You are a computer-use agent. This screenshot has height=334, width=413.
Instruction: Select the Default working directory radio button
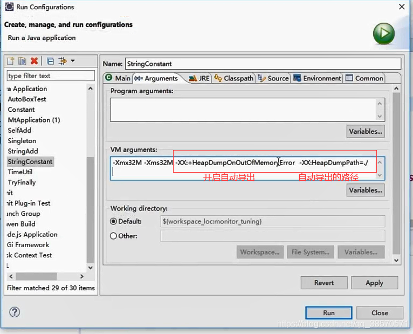pyautogui.click(x=114, y=221)
